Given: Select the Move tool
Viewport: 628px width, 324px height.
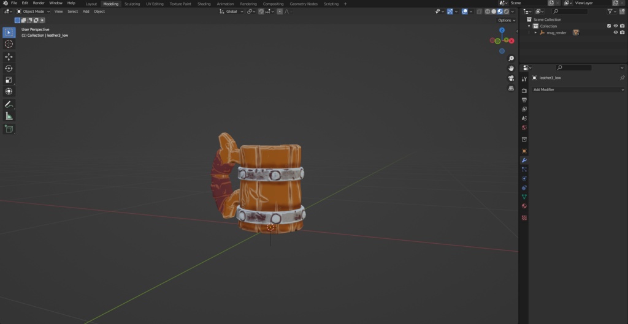Looking at the screenshot, I should click(x=9, y=57).
